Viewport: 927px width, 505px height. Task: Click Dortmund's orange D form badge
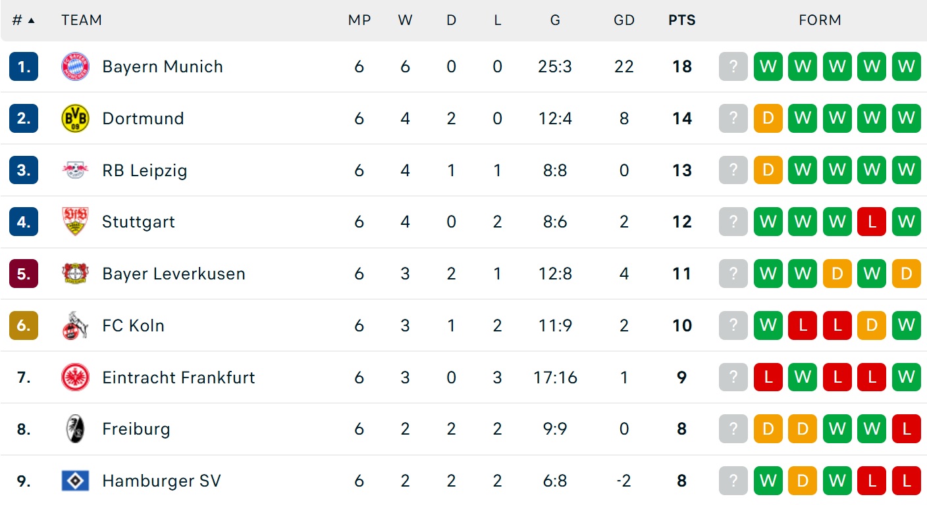(768, 118)
